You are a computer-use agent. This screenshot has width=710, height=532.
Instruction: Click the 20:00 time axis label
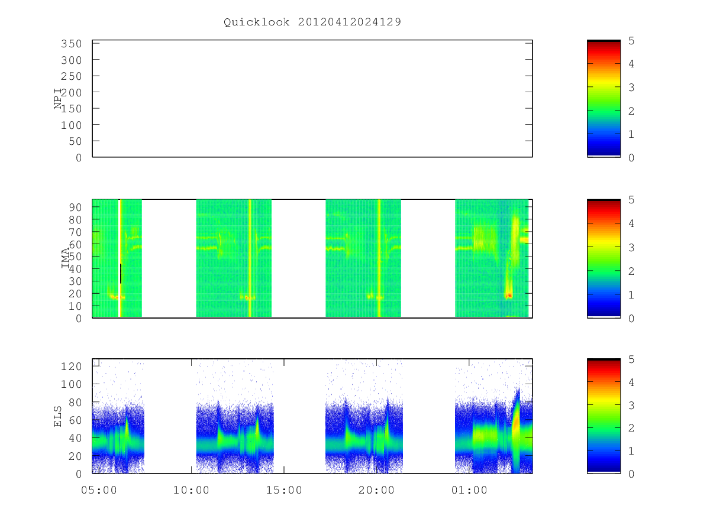376,490
